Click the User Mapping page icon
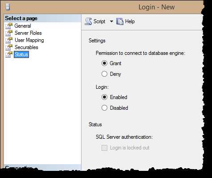This screenshot has height=178, width=212. 9,40
